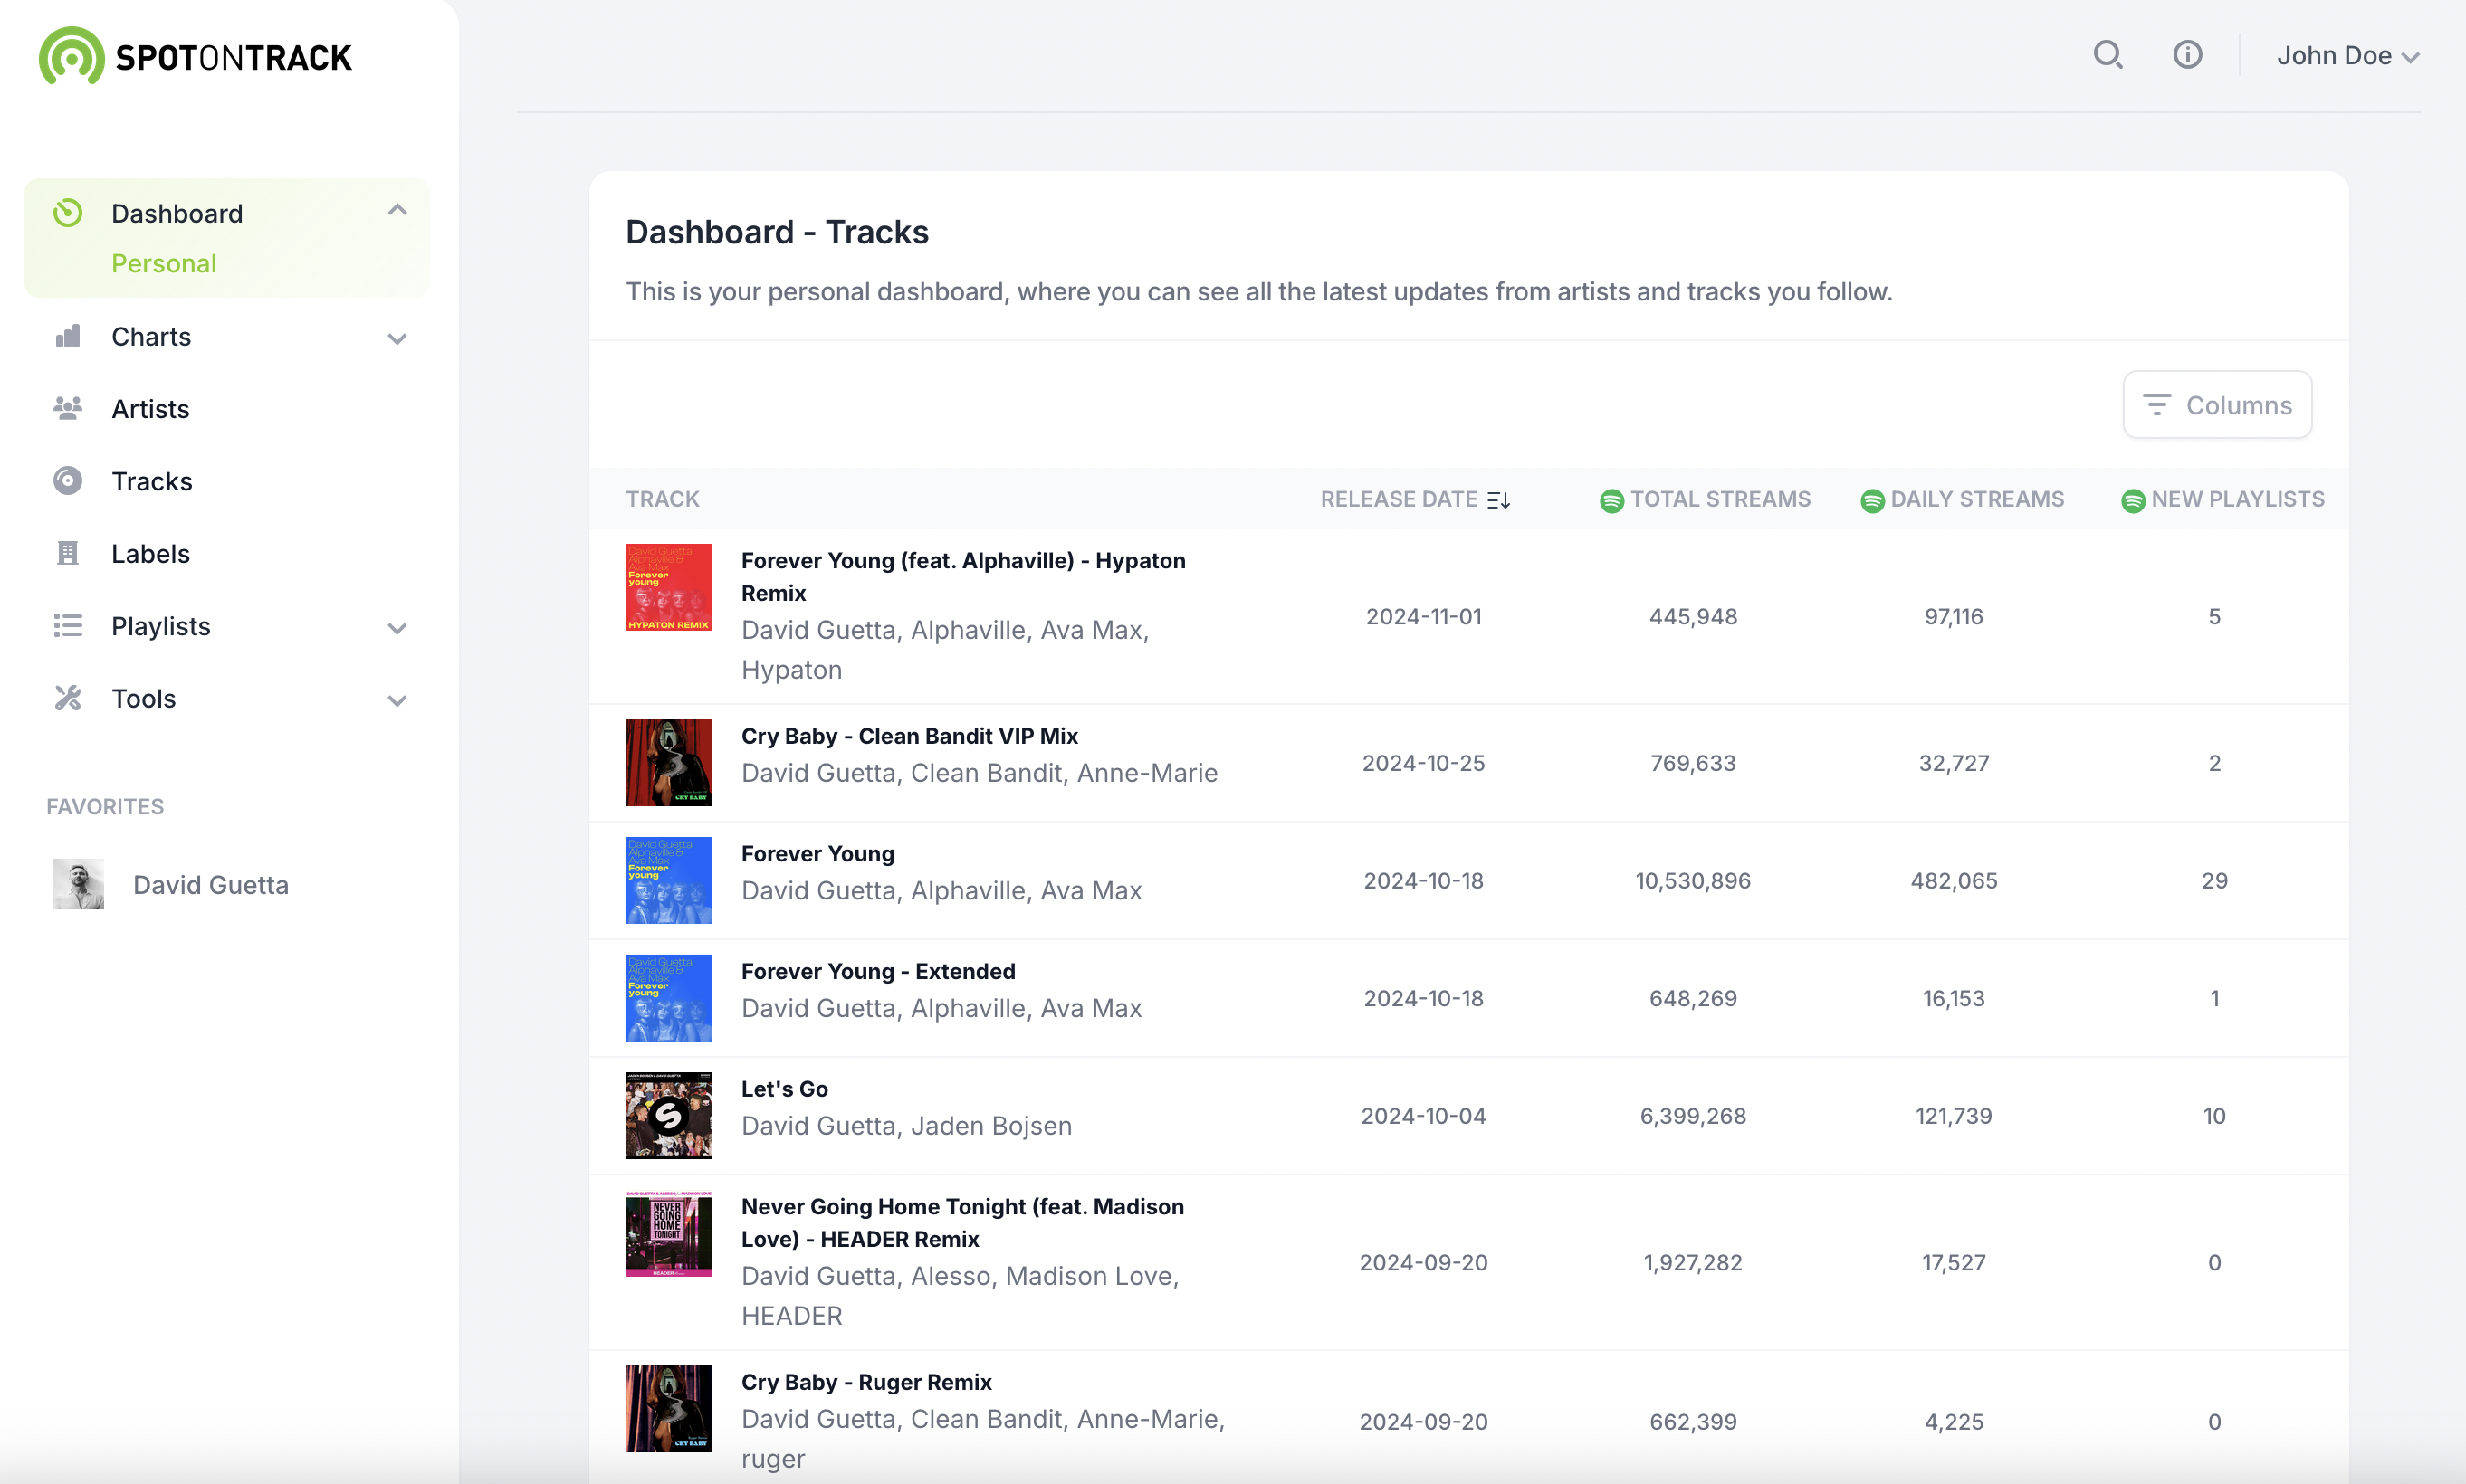The image size is (2466, 1484).
Task: Click the Playlists list icon
Action: point(68,626)
